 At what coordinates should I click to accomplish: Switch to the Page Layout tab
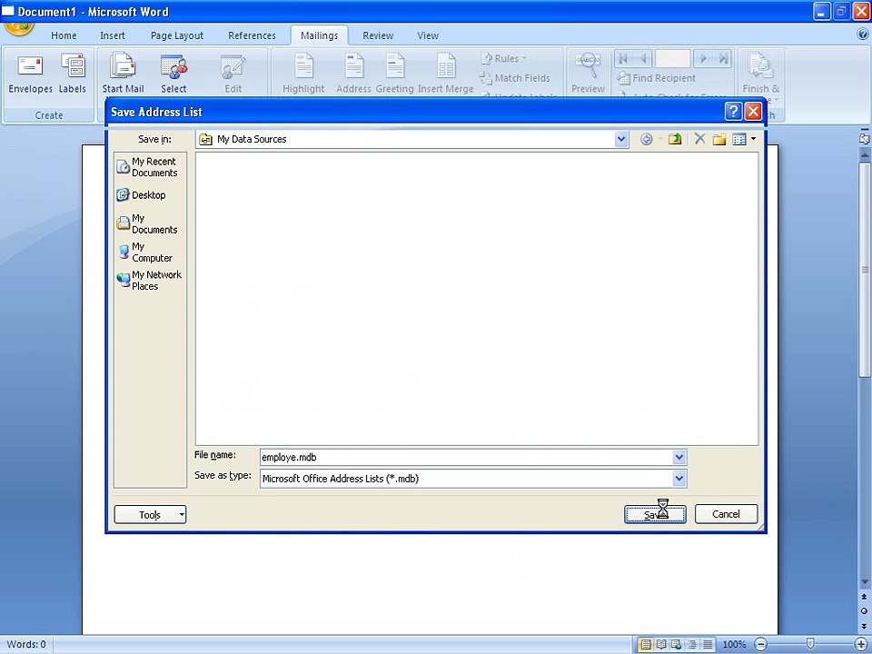coord(177,35)
